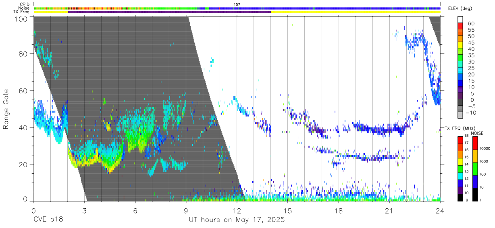Click the purple segment of the TX Freq strip

click(169, 12)
